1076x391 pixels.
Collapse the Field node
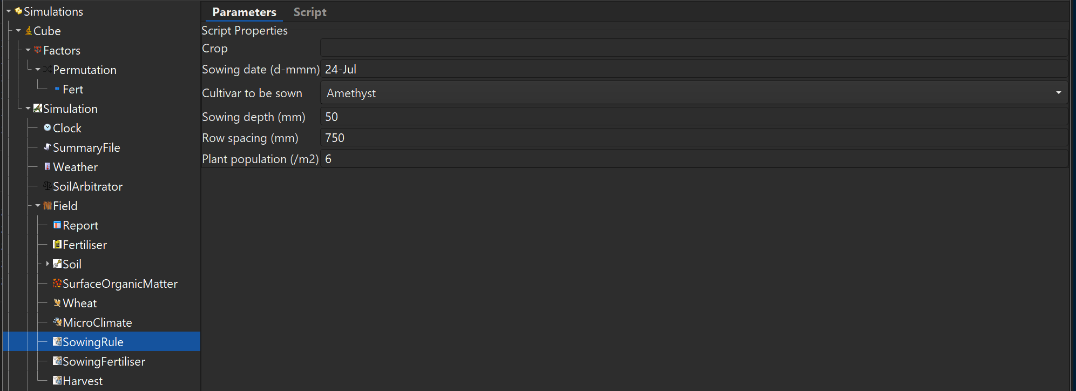click(x=37, y=205)
